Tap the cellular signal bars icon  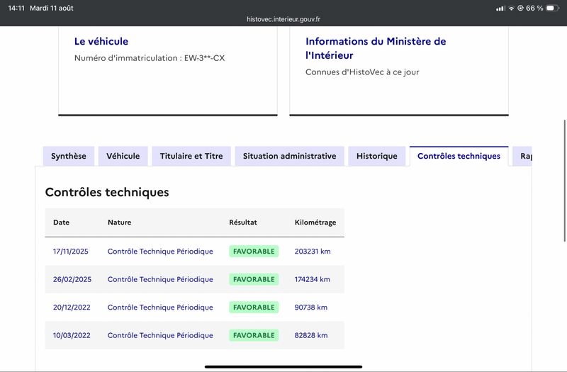coord(500,9)
